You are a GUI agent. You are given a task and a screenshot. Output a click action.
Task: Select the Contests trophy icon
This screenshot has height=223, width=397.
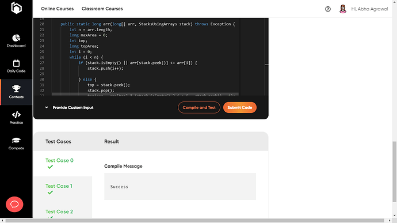point(16,89)
